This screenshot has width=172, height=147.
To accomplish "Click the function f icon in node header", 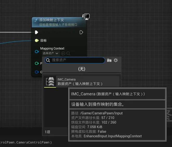I will coord(36,20).
